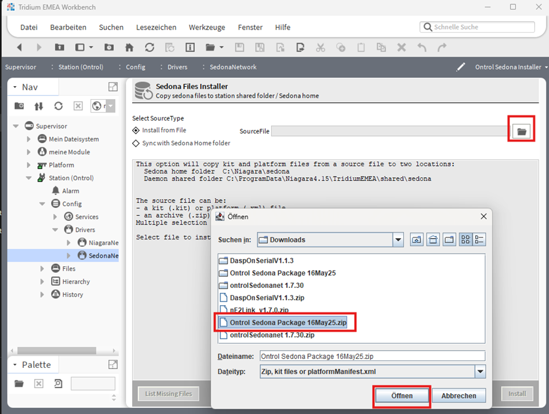Select the Alarm node in Nav tree
The image size is (549, 414).
tap(65, 191)
